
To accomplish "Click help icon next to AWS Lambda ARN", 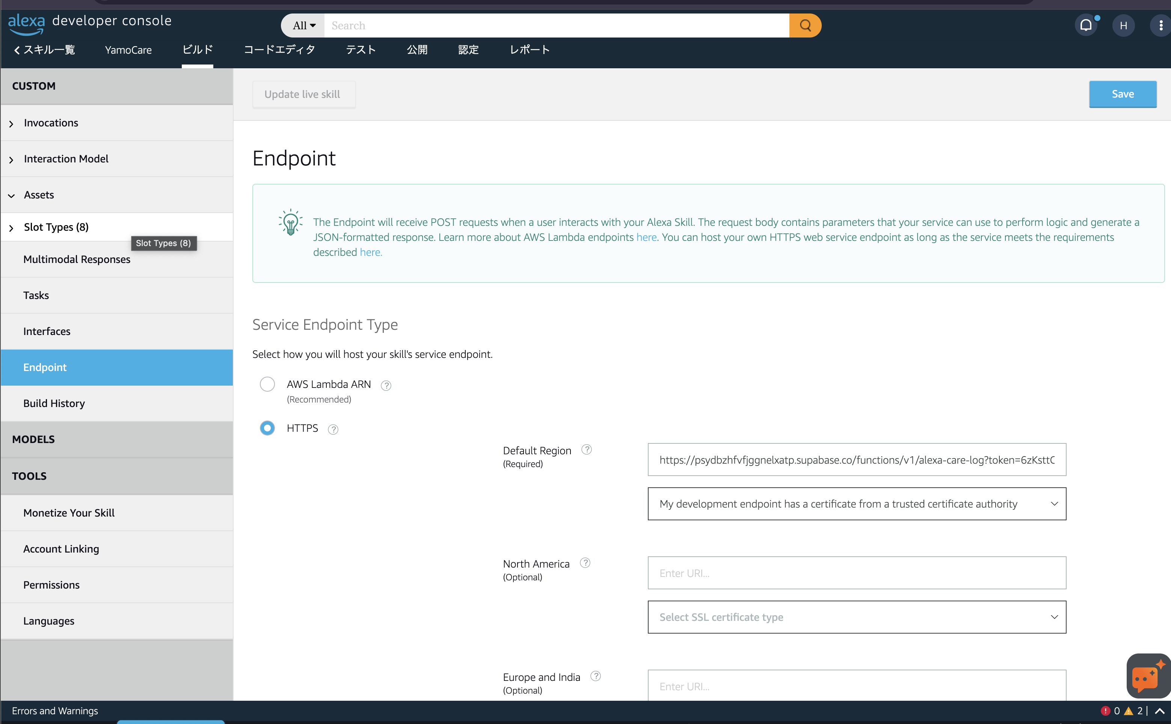I will 386,386.
